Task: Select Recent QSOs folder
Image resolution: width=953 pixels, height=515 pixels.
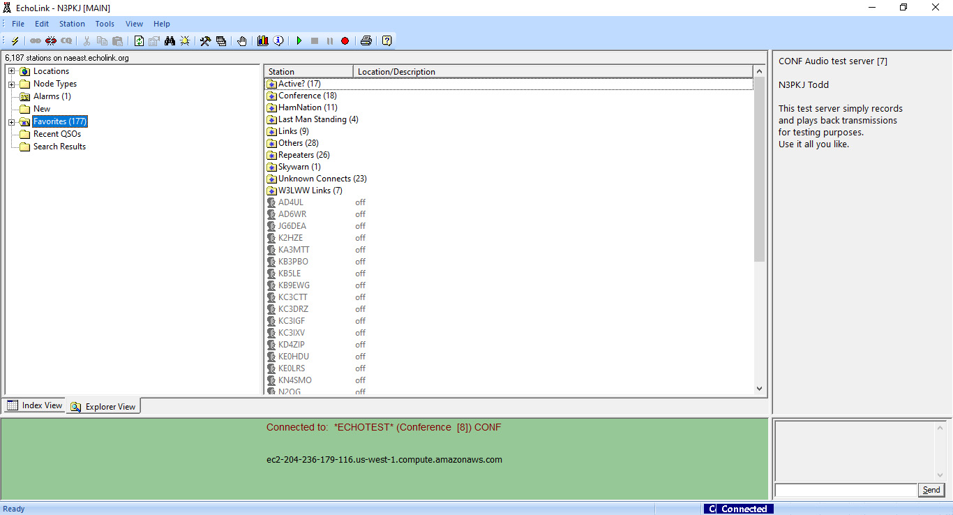Action: pyautogui.click(x=57, y=134)
